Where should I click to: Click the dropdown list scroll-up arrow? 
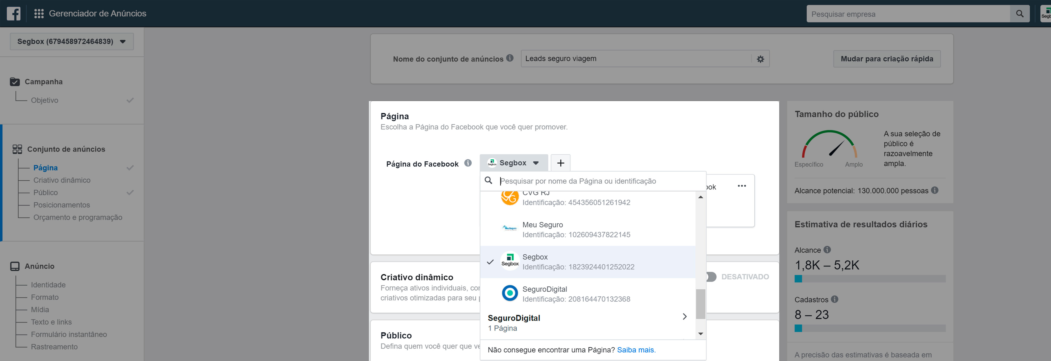[700, 197]
